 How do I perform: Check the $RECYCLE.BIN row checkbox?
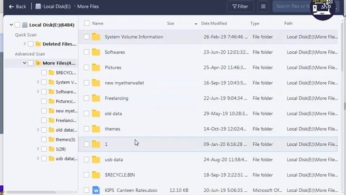(86, 175)
